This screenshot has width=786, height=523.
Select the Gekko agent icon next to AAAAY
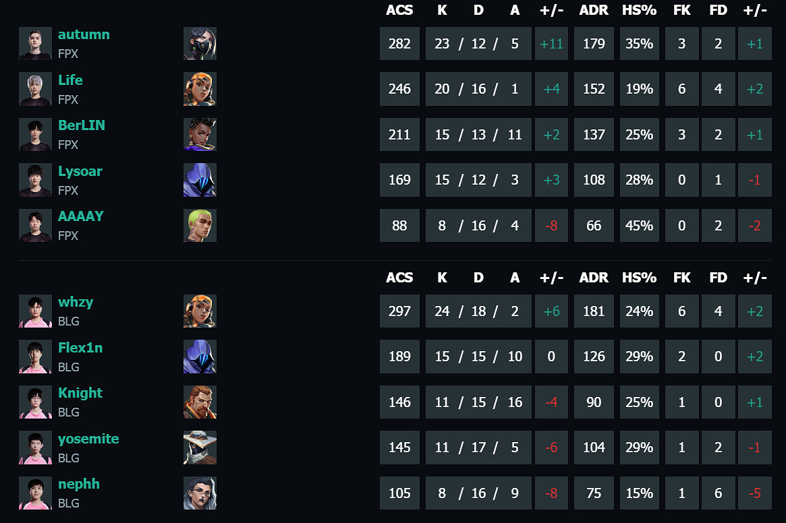200,225
